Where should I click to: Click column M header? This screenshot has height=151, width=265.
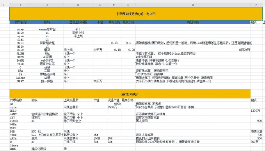click(114, 5)
